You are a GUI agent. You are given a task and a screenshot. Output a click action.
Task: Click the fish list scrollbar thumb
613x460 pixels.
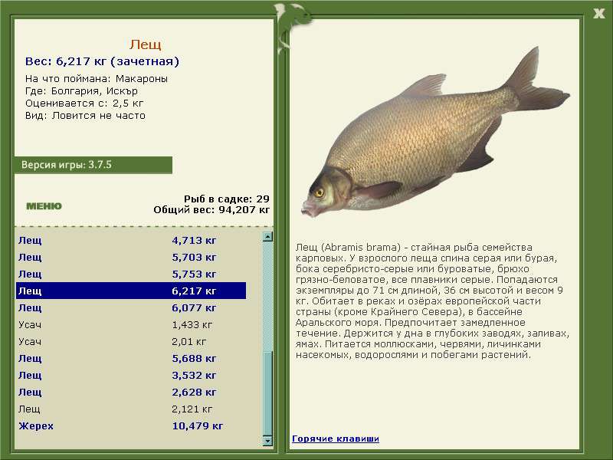pyautogui.click(x=267, y=393)
